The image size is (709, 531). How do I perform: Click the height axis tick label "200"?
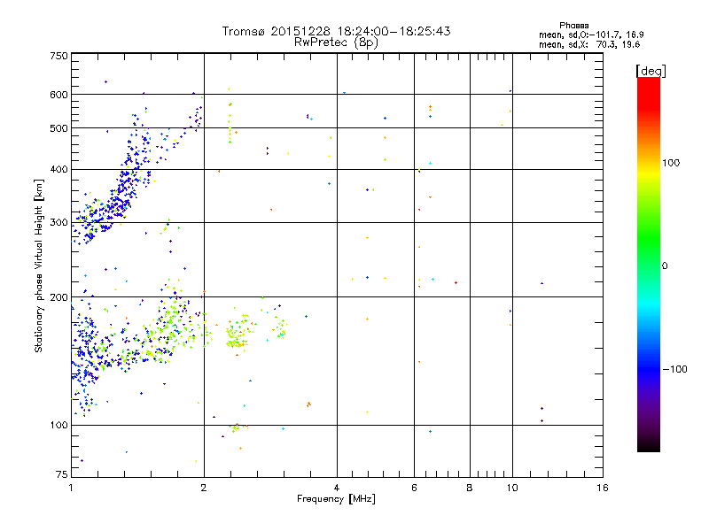coord(58,297)
